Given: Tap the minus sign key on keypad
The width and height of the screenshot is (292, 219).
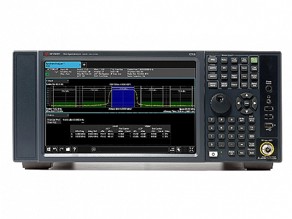Looking at the screenshot, I should pos(231,144).
